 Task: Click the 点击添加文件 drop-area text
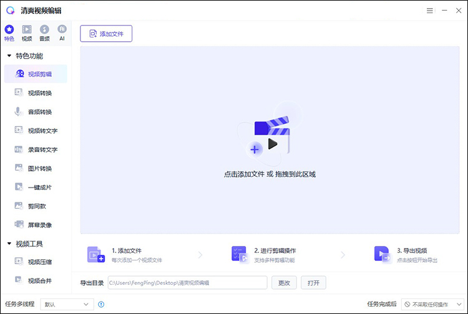pyautogui.click(x=270, y=174)
